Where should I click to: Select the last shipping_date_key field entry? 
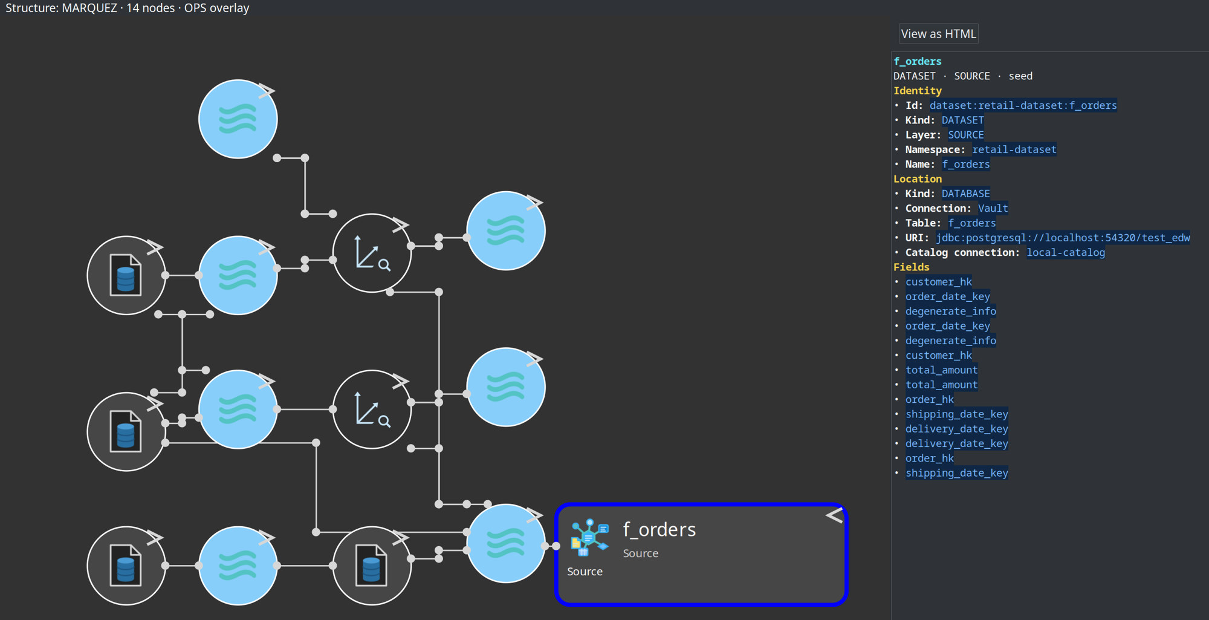pyautogui.click(x=956, y=473)
